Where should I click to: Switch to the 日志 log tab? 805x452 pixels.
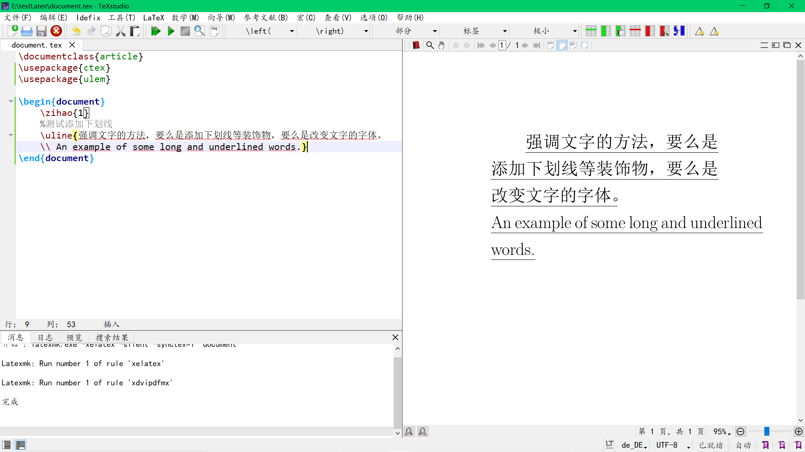click(45, 337)
